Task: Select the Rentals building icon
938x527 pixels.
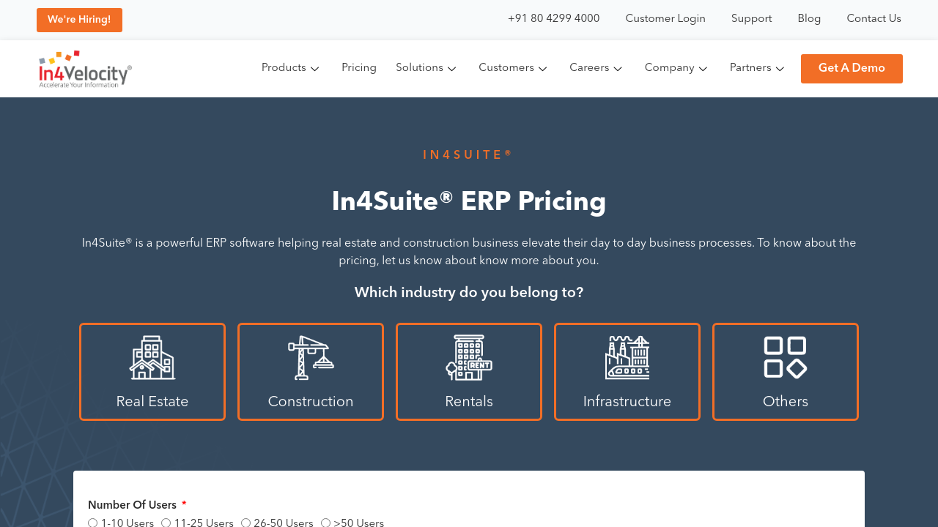Action: point(469,358)
